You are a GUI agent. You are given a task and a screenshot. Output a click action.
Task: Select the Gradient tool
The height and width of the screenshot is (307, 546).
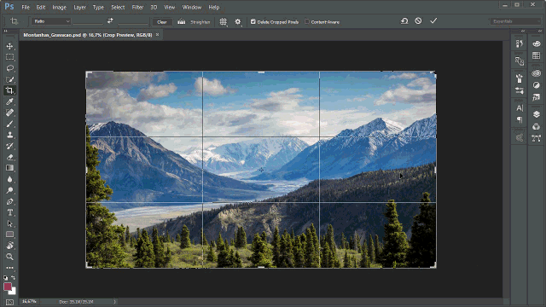(9, 168)
